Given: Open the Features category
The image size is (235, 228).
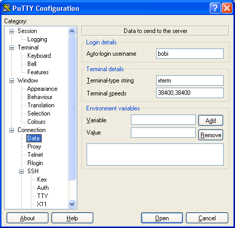Looking at the screenshot, I should tap(38, 72).
